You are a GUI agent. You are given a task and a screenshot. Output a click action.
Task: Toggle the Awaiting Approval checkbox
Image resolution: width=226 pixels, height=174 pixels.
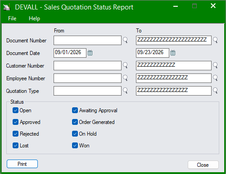75,110
